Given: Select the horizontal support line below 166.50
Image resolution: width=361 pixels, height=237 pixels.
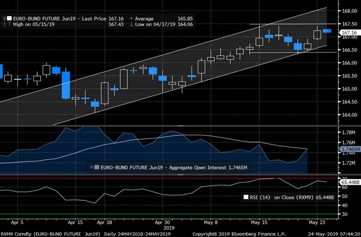Looking at the screenshot, I should (x=293, y=53).
